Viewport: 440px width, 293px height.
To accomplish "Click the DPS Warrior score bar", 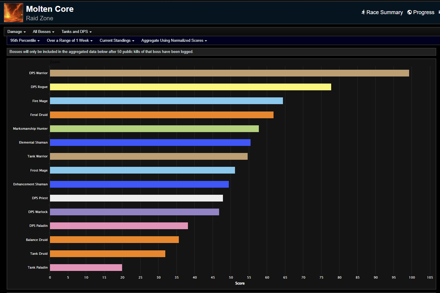I will 229,73.
